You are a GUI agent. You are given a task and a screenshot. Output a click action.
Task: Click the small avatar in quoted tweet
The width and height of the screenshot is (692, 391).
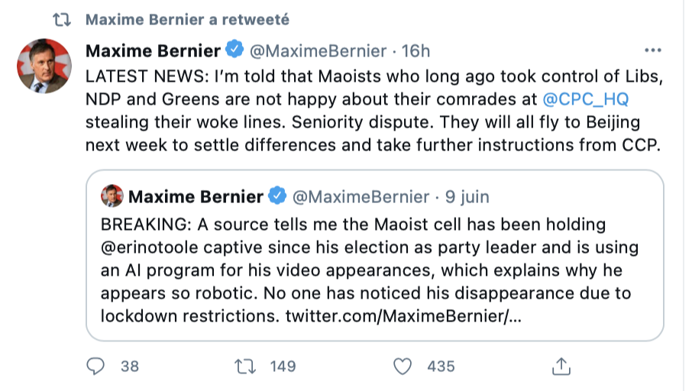point(112,197)
